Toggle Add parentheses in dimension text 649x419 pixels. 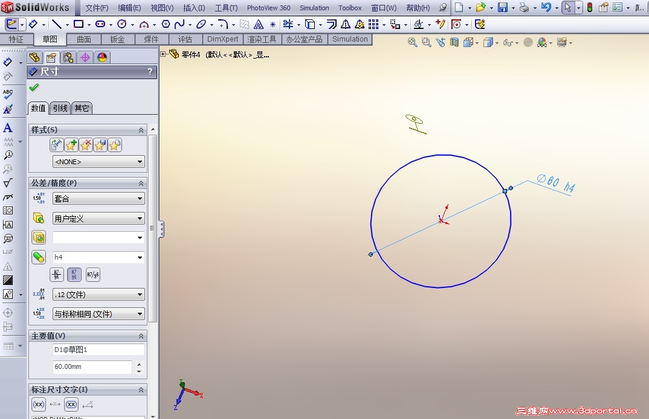pos(39,404)
